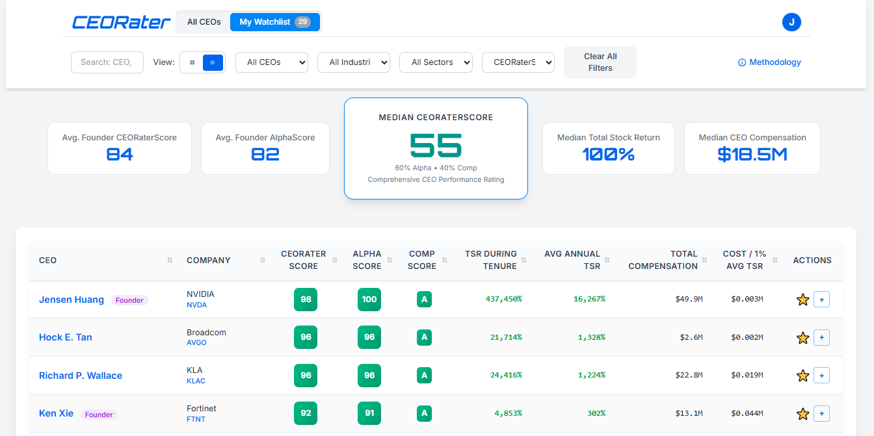This screenshot has width=874, height=436.
Task: Select the My Watchlist tab
Action: [x=275, y=22]
